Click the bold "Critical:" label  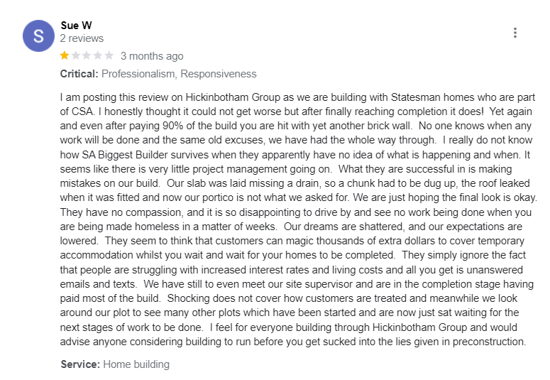coord(79,74)
